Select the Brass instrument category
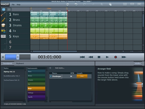Image resolution: width=145 pixels, height=109 pixels. (x=36, y=76)
